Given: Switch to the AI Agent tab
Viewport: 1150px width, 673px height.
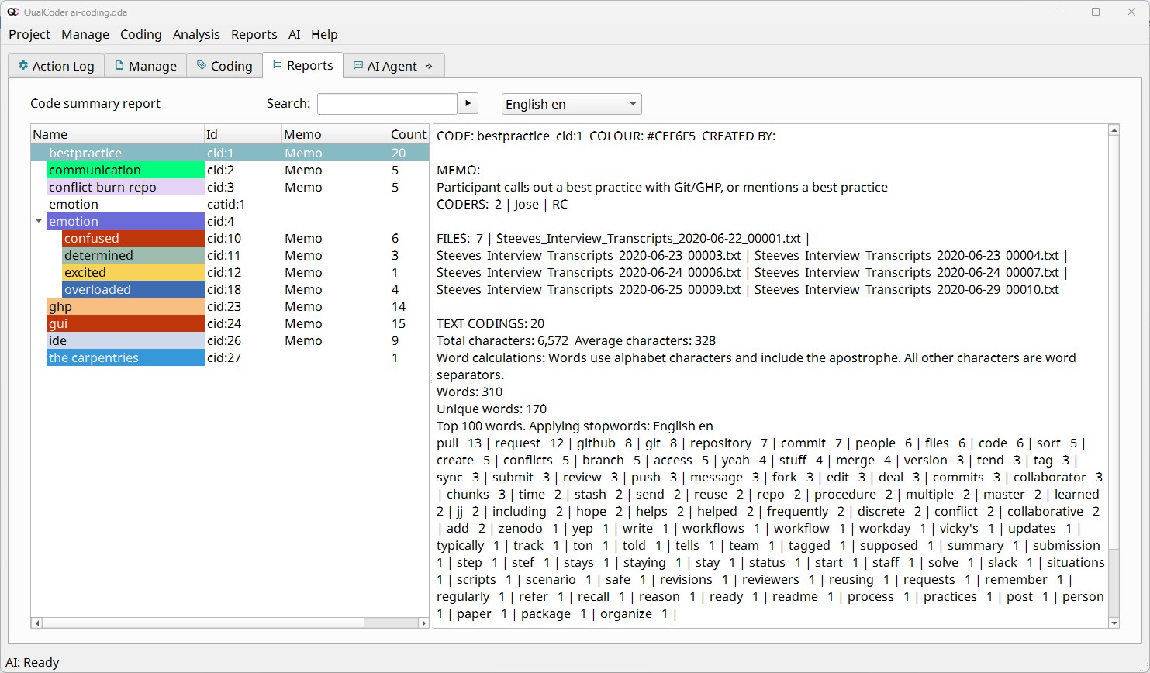Looking at the screenshot, I should tap(393, 66).
